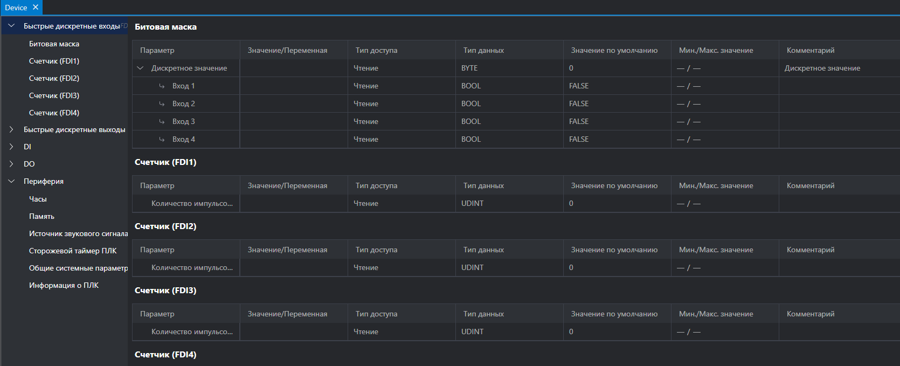The image size is (900, 366).
Task: Select the Часы tree item
Action: pos(38,199)
